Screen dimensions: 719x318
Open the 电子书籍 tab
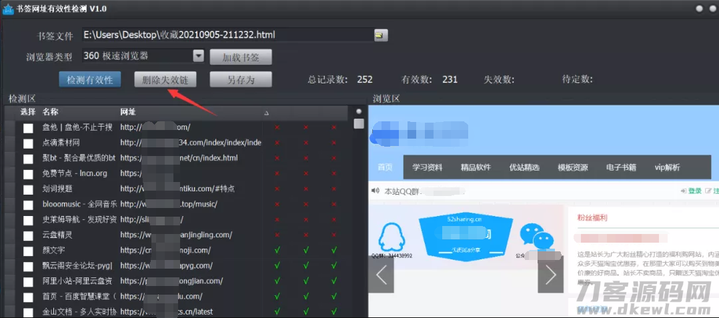pos(622,167)
